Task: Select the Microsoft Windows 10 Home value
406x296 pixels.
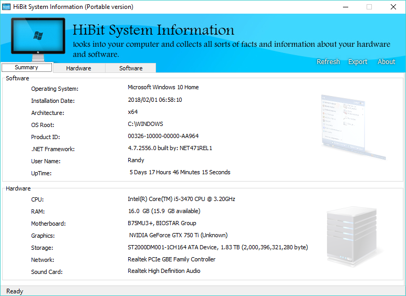Action: [163, 87]
